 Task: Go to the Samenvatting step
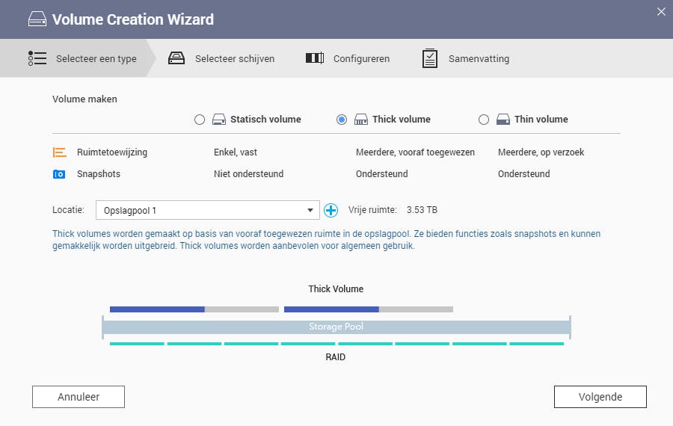(479, 58)
